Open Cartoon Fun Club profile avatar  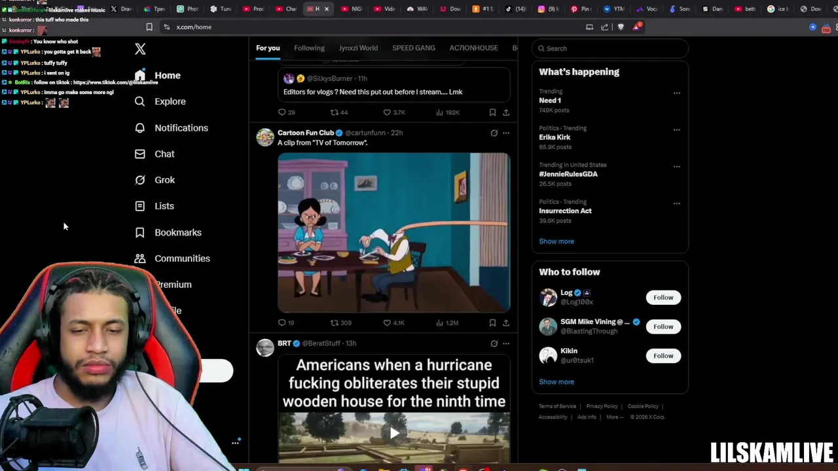point(265,137)
